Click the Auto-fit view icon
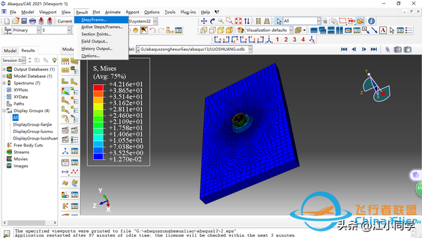This screenshot has width=422, height=238. (x=238, y=21)
